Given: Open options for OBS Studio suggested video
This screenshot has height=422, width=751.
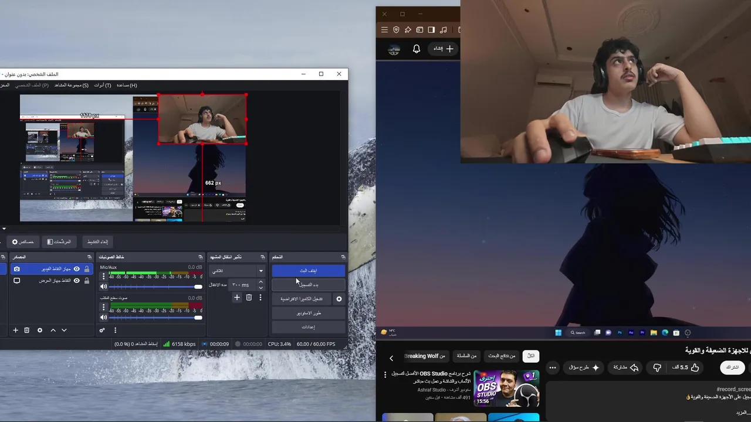Looking at the screenshot, I should tap(385, 375).
